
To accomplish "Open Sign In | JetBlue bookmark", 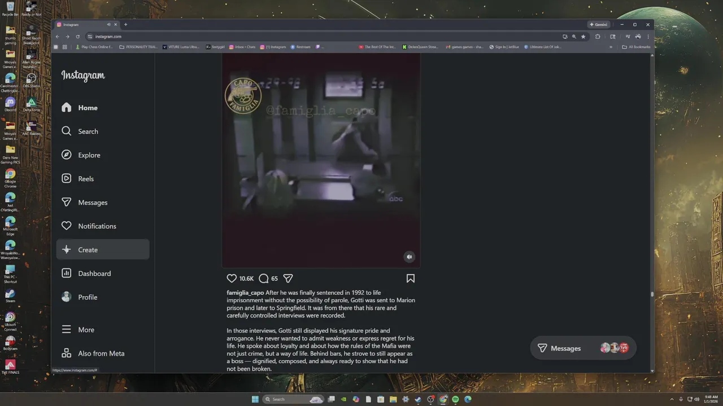I will pyautogui.click(x=504, y=47).
